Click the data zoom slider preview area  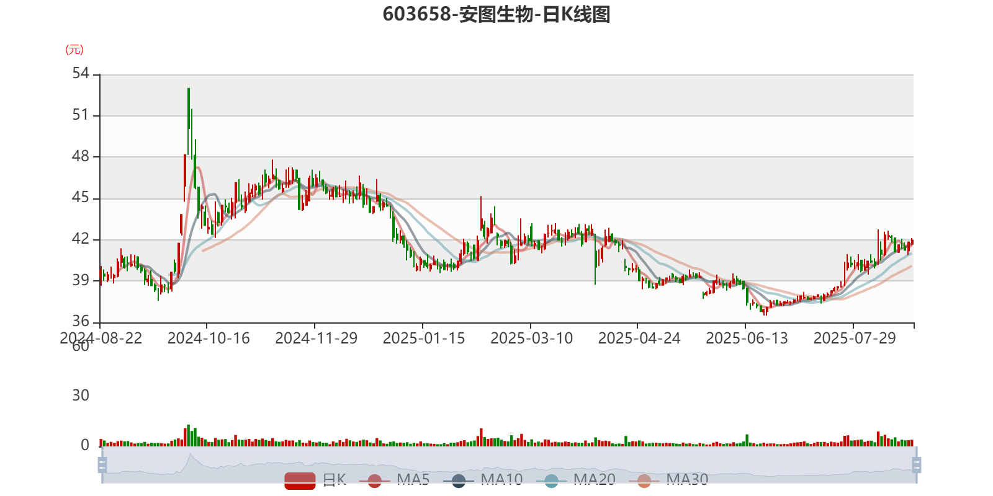coord(509,465)
